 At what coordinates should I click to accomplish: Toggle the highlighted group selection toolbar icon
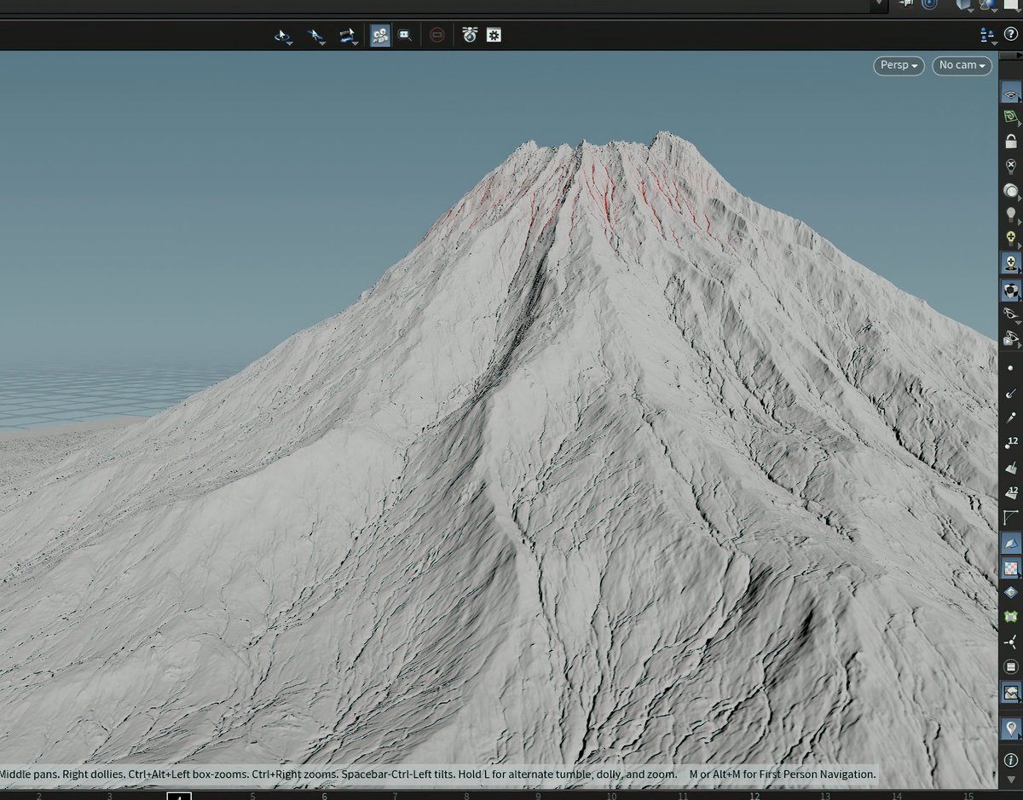point(380,35)
